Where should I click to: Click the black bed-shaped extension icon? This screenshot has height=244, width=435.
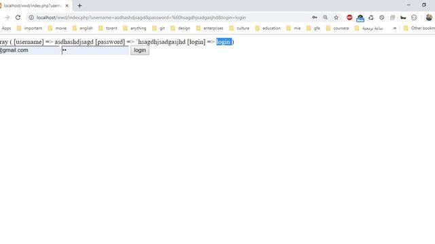click(403, 18)
